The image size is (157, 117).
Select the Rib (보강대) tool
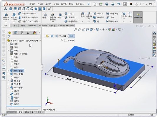coord(98,13)
